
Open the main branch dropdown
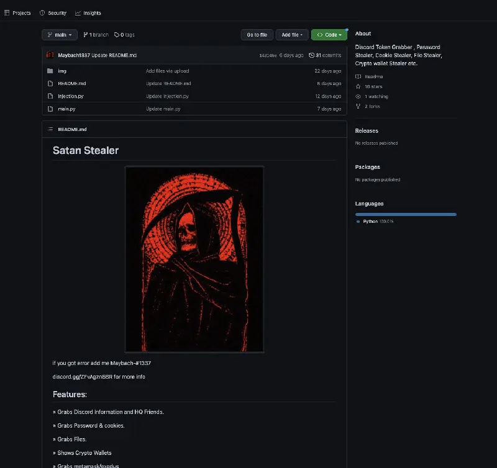coord(60,35)
